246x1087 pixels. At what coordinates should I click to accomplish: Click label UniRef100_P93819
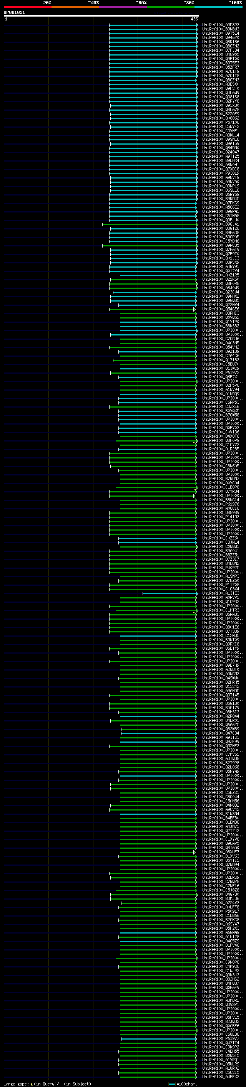click(x=221, y=174)
